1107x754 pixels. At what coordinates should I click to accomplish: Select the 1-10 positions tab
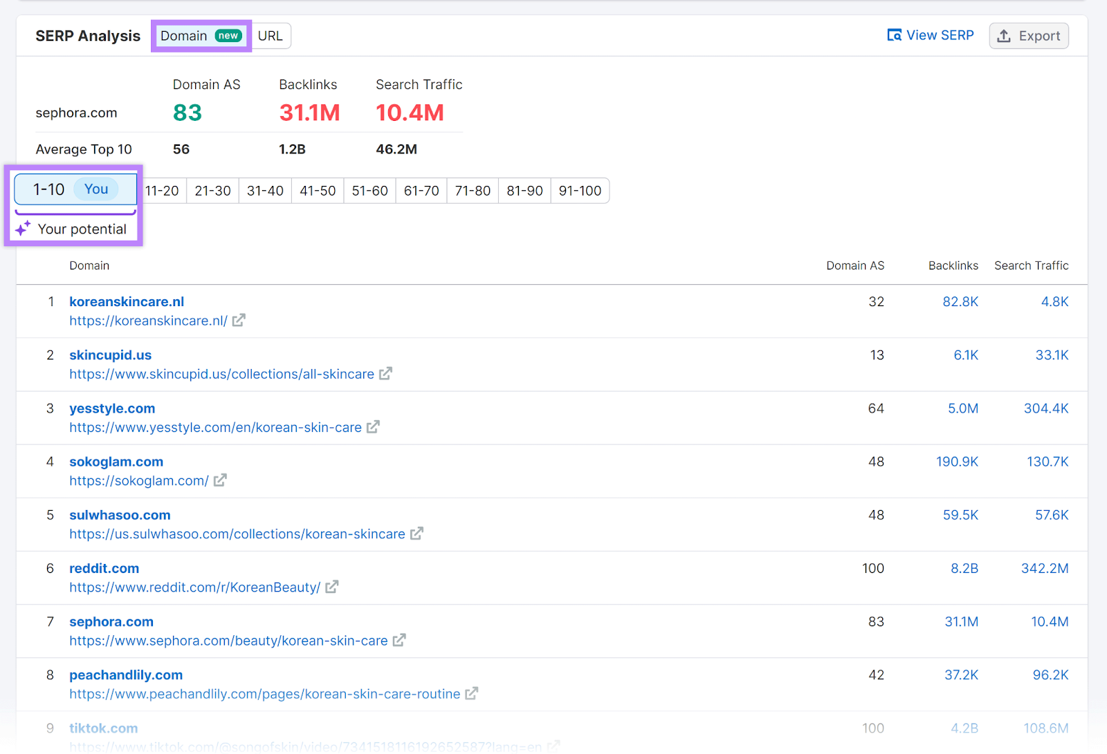point(75,189)
